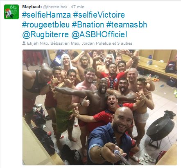Click empty space right of "et 3 autres"

pyautogui.click(x=155, y=43)
